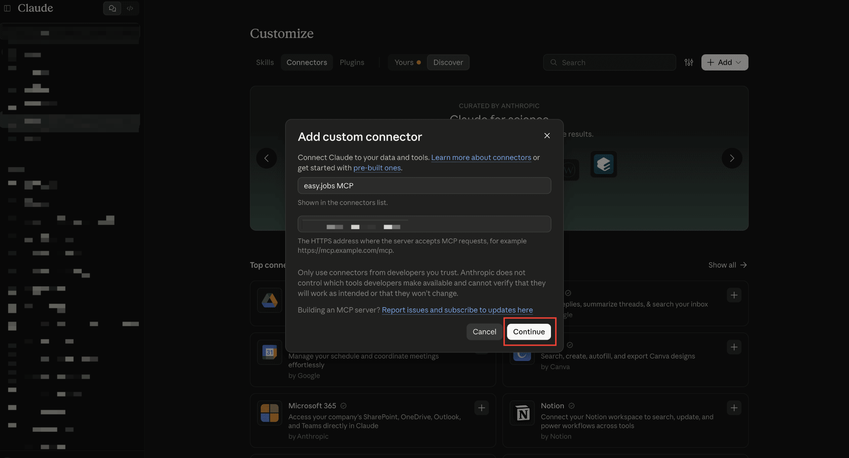849x458 pixels.
Task: Toggle the sidebar panel icon beside Claude
Action: (x=7, y=8)
